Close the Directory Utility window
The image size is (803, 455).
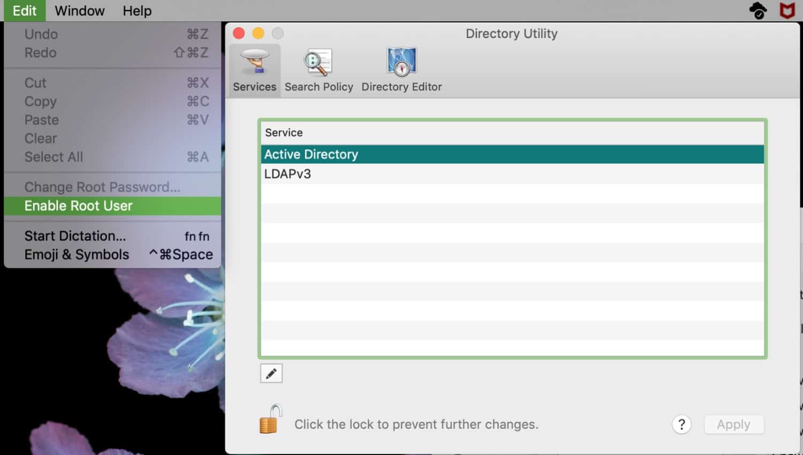tap(239, 33)
